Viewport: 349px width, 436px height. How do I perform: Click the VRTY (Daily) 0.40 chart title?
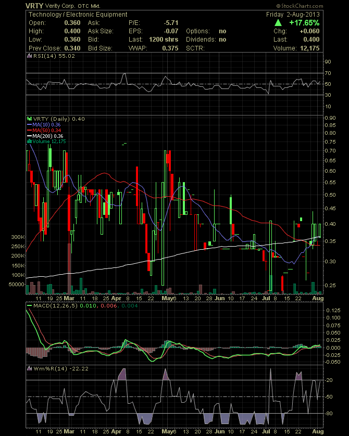pos(59,119)
